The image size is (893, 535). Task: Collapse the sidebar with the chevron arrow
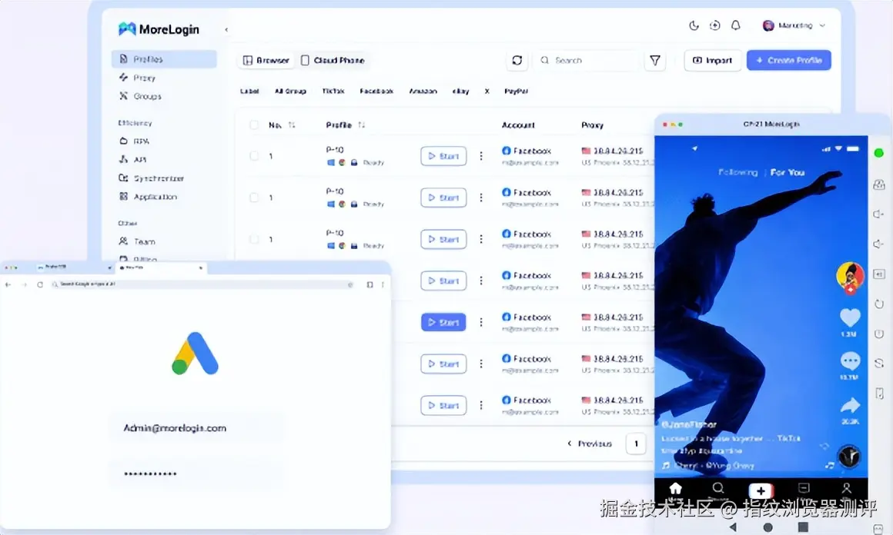tap(226, 29)
